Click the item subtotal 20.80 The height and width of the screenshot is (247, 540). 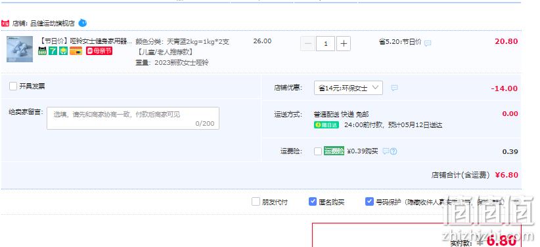506,41
